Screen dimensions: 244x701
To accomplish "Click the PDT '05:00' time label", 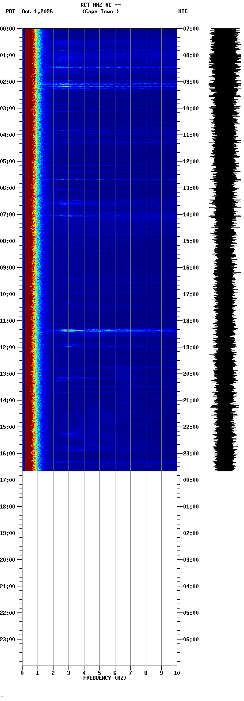I will click(8, 162).
